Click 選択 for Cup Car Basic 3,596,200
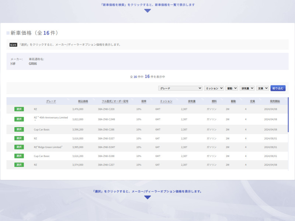Image resolution: width=295 pixels, height=221 pixels. pos(19,129)
